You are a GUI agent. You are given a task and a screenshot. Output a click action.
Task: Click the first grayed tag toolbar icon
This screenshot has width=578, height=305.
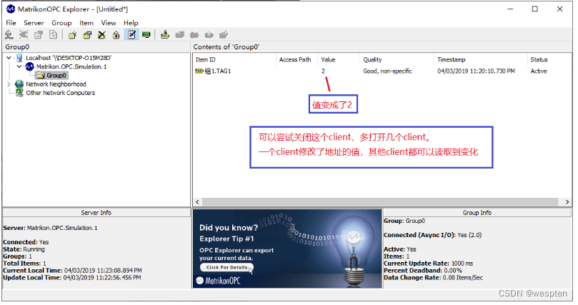pos(179,35)
